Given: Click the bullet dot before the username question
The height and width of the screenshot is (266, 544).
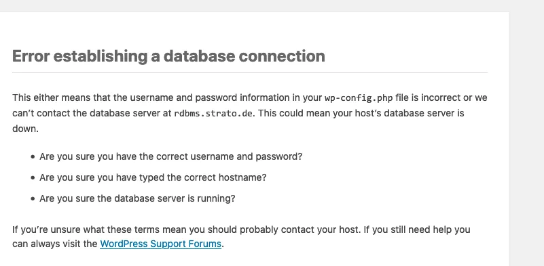Looking at the screenshot, I should (x=33, y=157).
